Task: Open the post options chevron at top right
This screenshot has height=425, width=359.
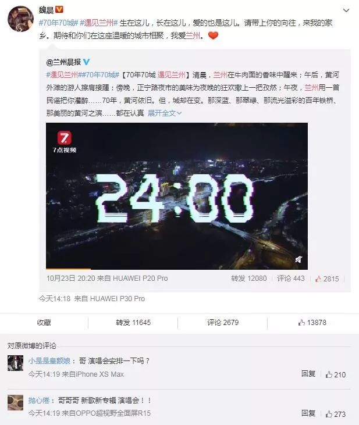Action: 346,10
